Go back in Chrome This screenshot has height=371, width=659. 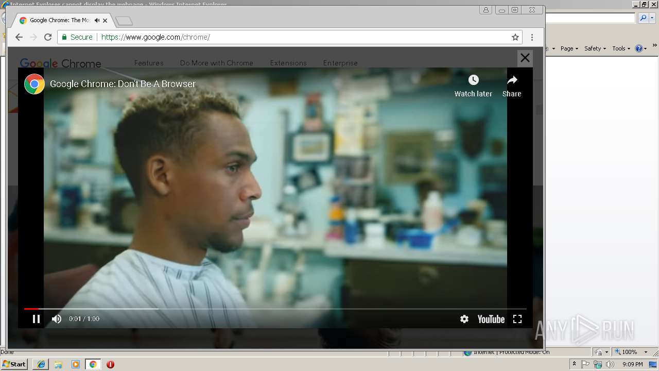pos(19,37)
